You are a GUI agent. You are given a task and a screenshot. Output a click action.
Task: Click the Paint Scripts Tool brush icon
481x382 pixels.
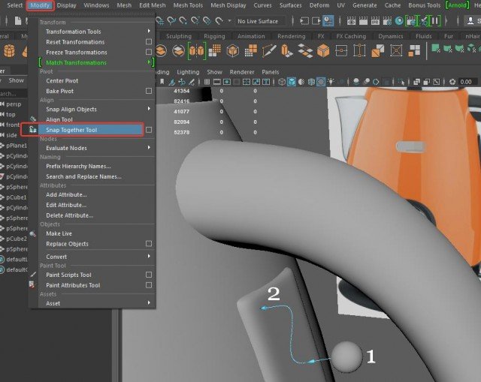pyautogui.click(x=33, y=275)
